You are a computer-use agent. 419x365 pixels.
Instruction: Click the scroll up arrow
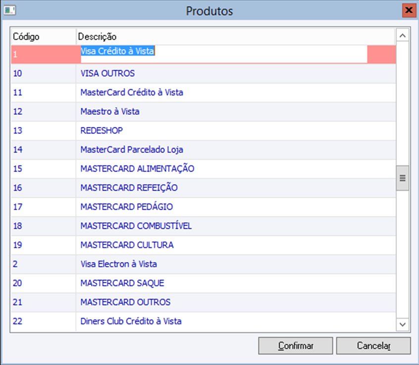coord(403,36)
